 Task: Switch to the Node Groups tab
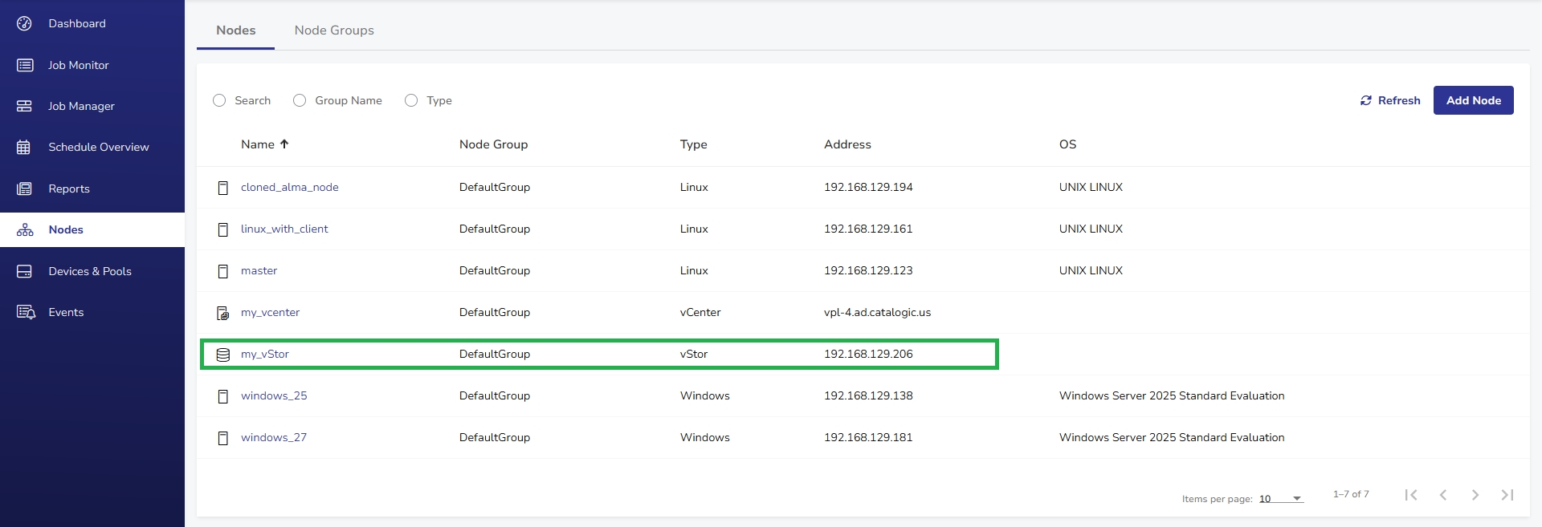tap(334, 30)
